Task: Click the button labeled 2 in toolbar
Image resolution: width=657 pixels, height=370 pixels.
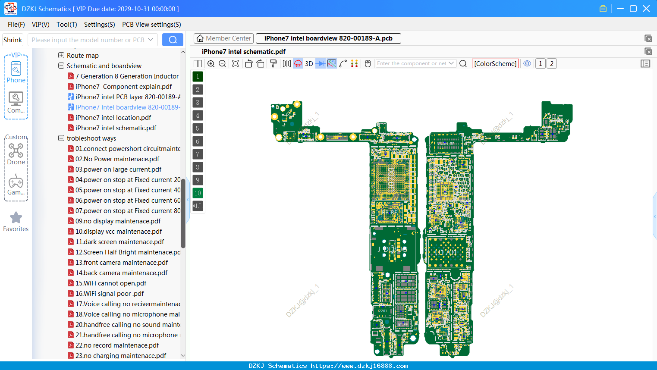Action: click(552, 63)
